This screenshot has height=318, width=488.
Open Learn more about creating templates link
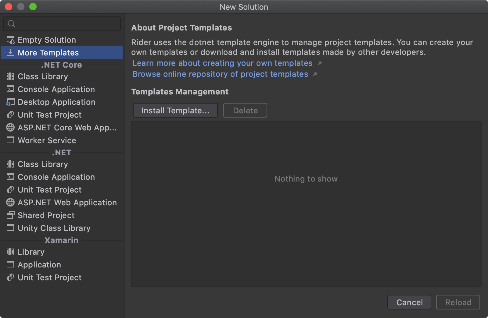(222, 63)
